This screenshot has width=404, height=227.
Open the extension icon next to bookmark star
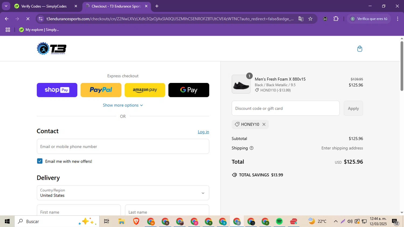(x=325, y=19)
